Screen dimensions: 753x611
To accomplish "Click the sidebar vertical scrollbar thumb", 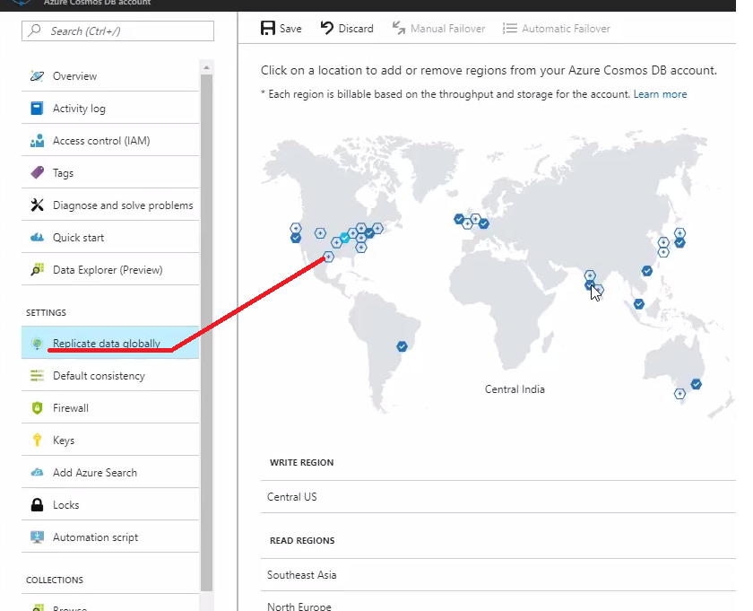I will click(x=206, y=332).
